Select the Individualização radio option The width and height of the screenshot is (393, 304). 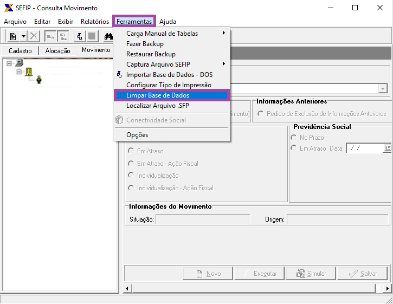click(131, 175)
